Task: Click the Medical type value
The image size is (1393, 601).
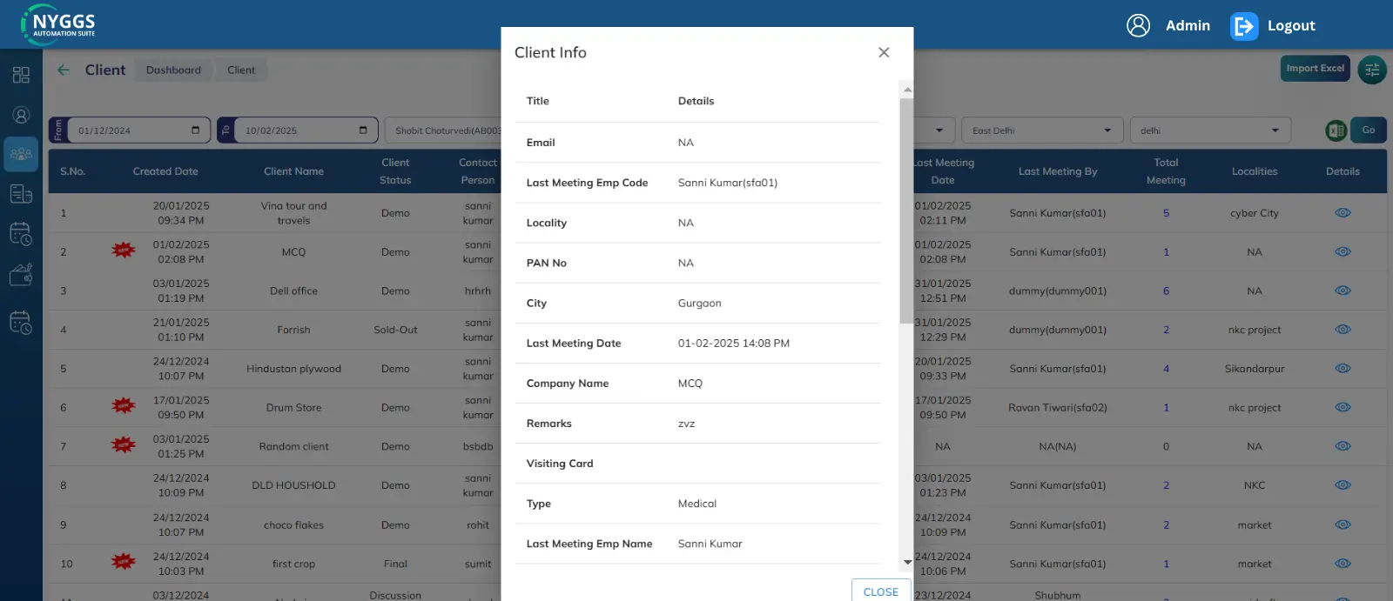Action: click(x=697, y=504)
